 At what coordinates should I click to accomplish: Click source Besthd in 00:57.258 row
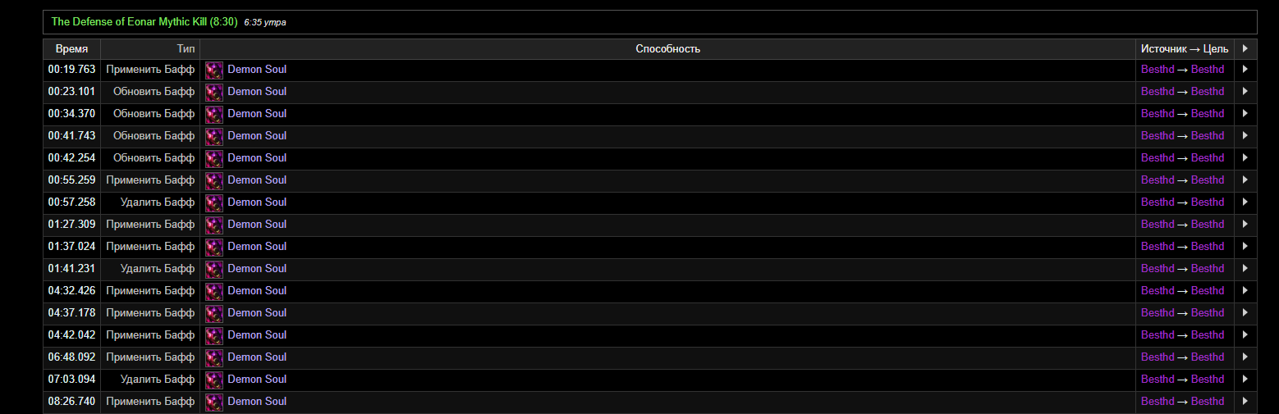coord(1158,202)
